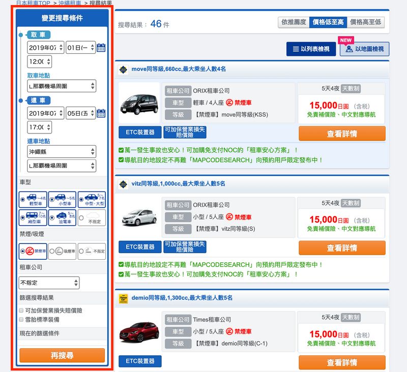The image size is (407, 372).
Task: Select the 不指定 car type option
Action: click(x=92, y=217)
